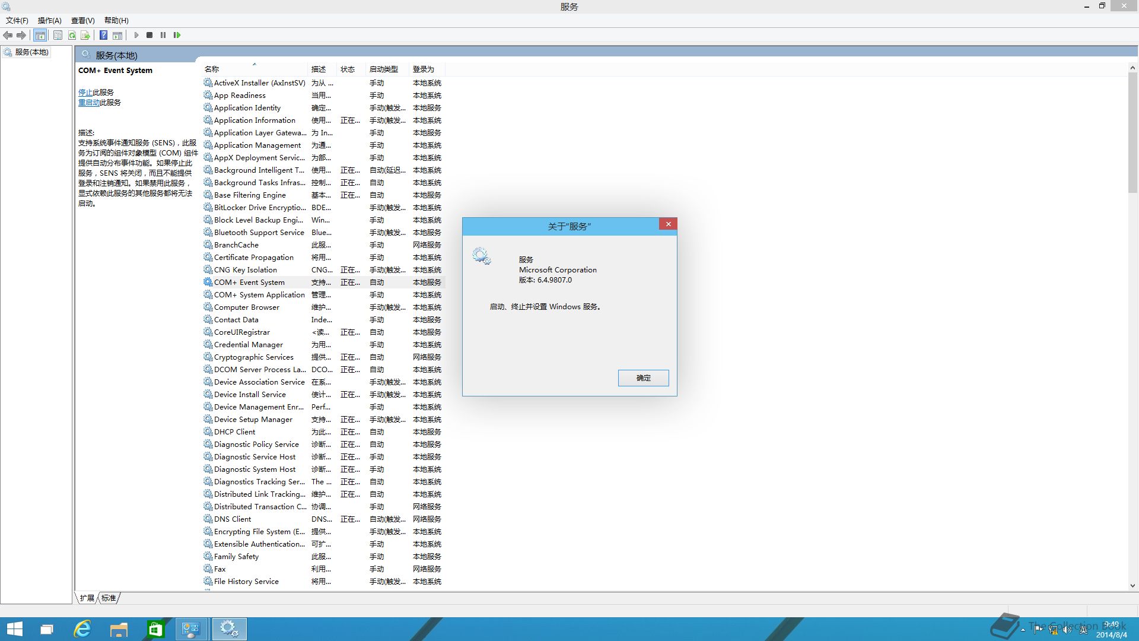Sort services by the 登录为 column header

[x=427, y=69]
